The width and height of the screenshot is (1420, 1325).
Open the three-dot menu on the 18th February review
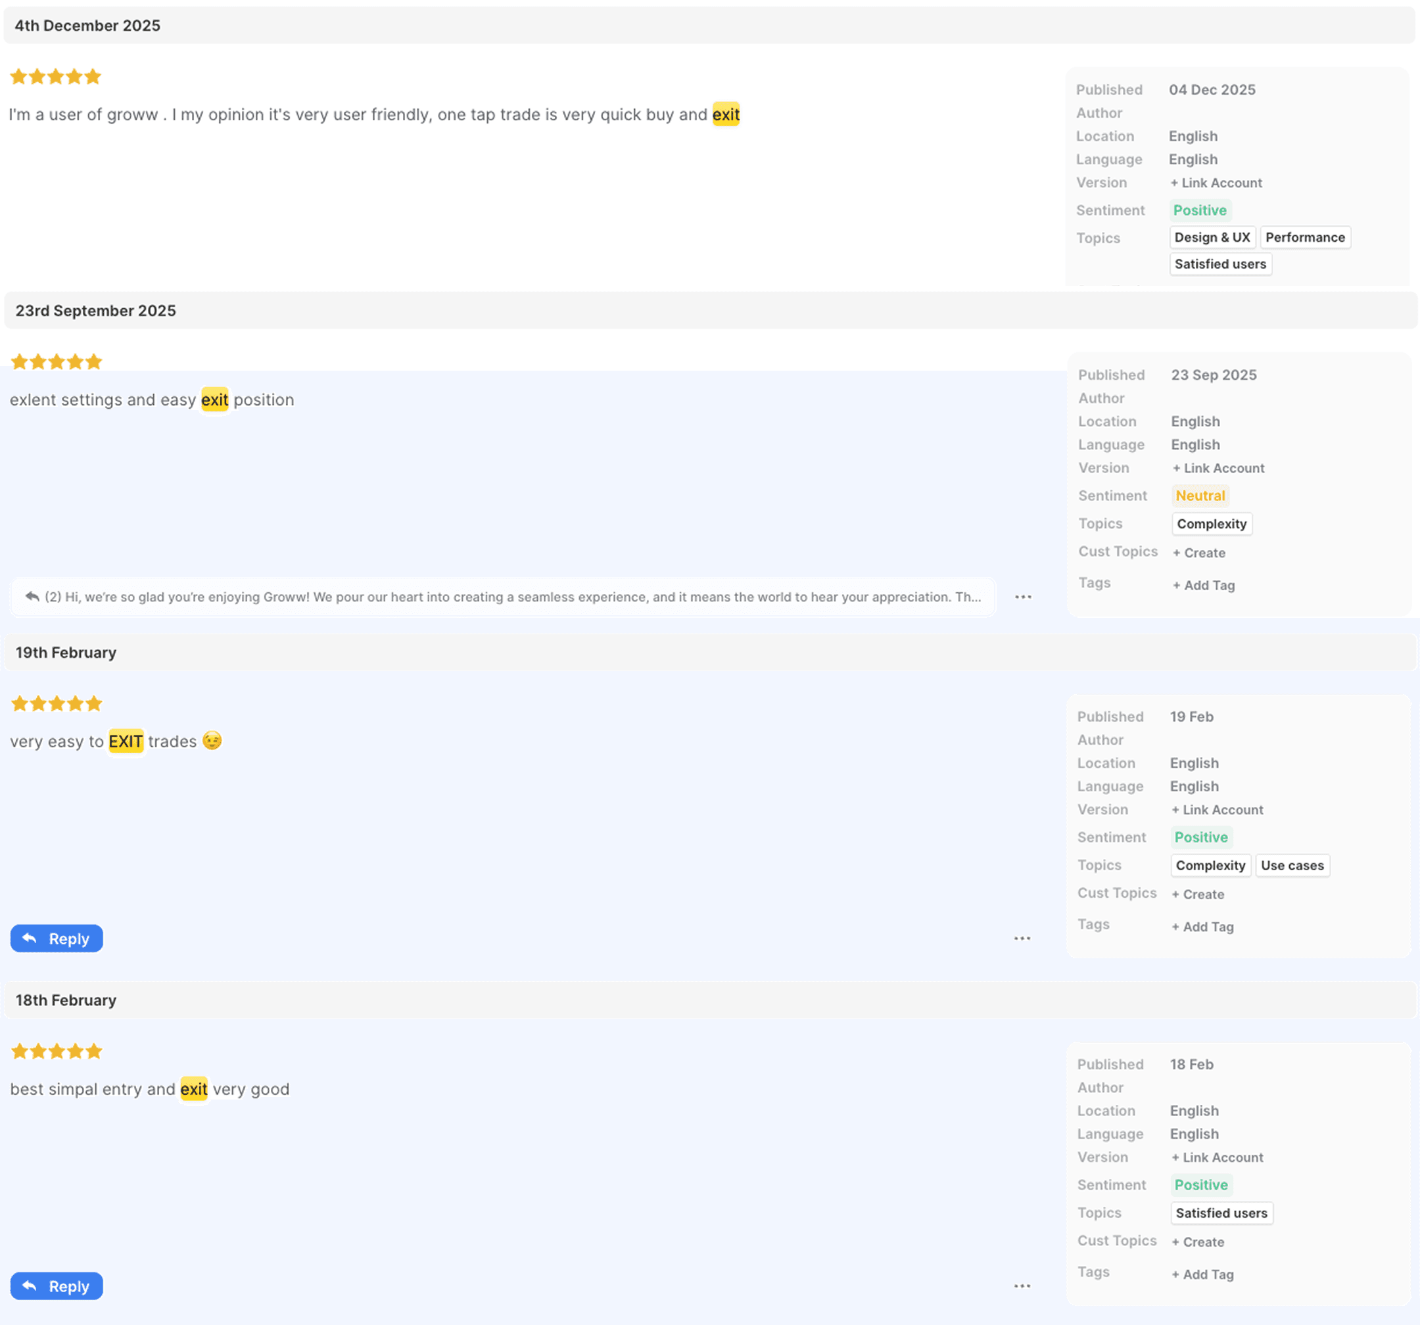tap(1022, 1286)
